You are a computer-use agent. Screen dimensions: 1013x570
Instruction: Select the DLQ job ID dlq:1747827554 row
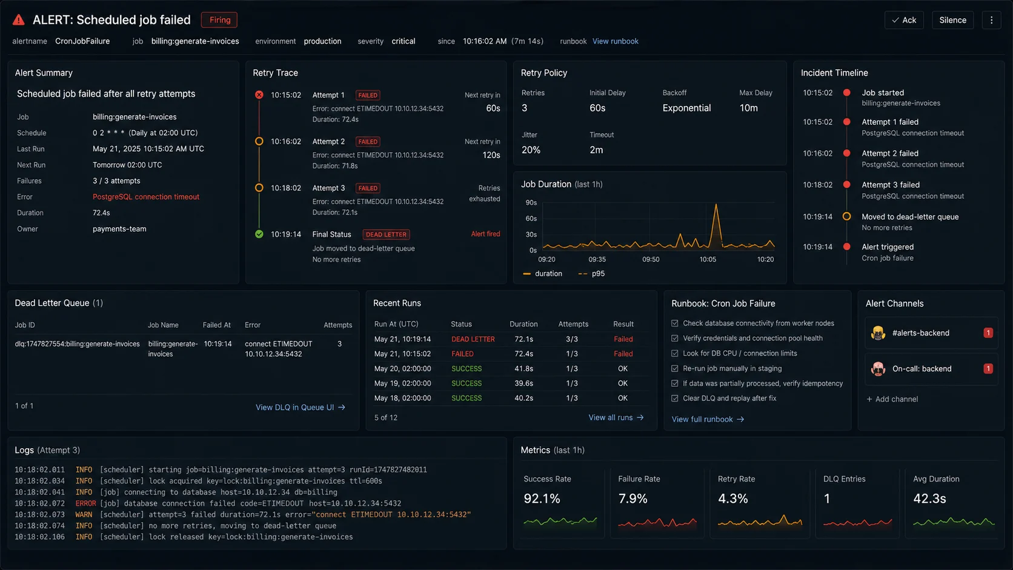pos(184,348)
